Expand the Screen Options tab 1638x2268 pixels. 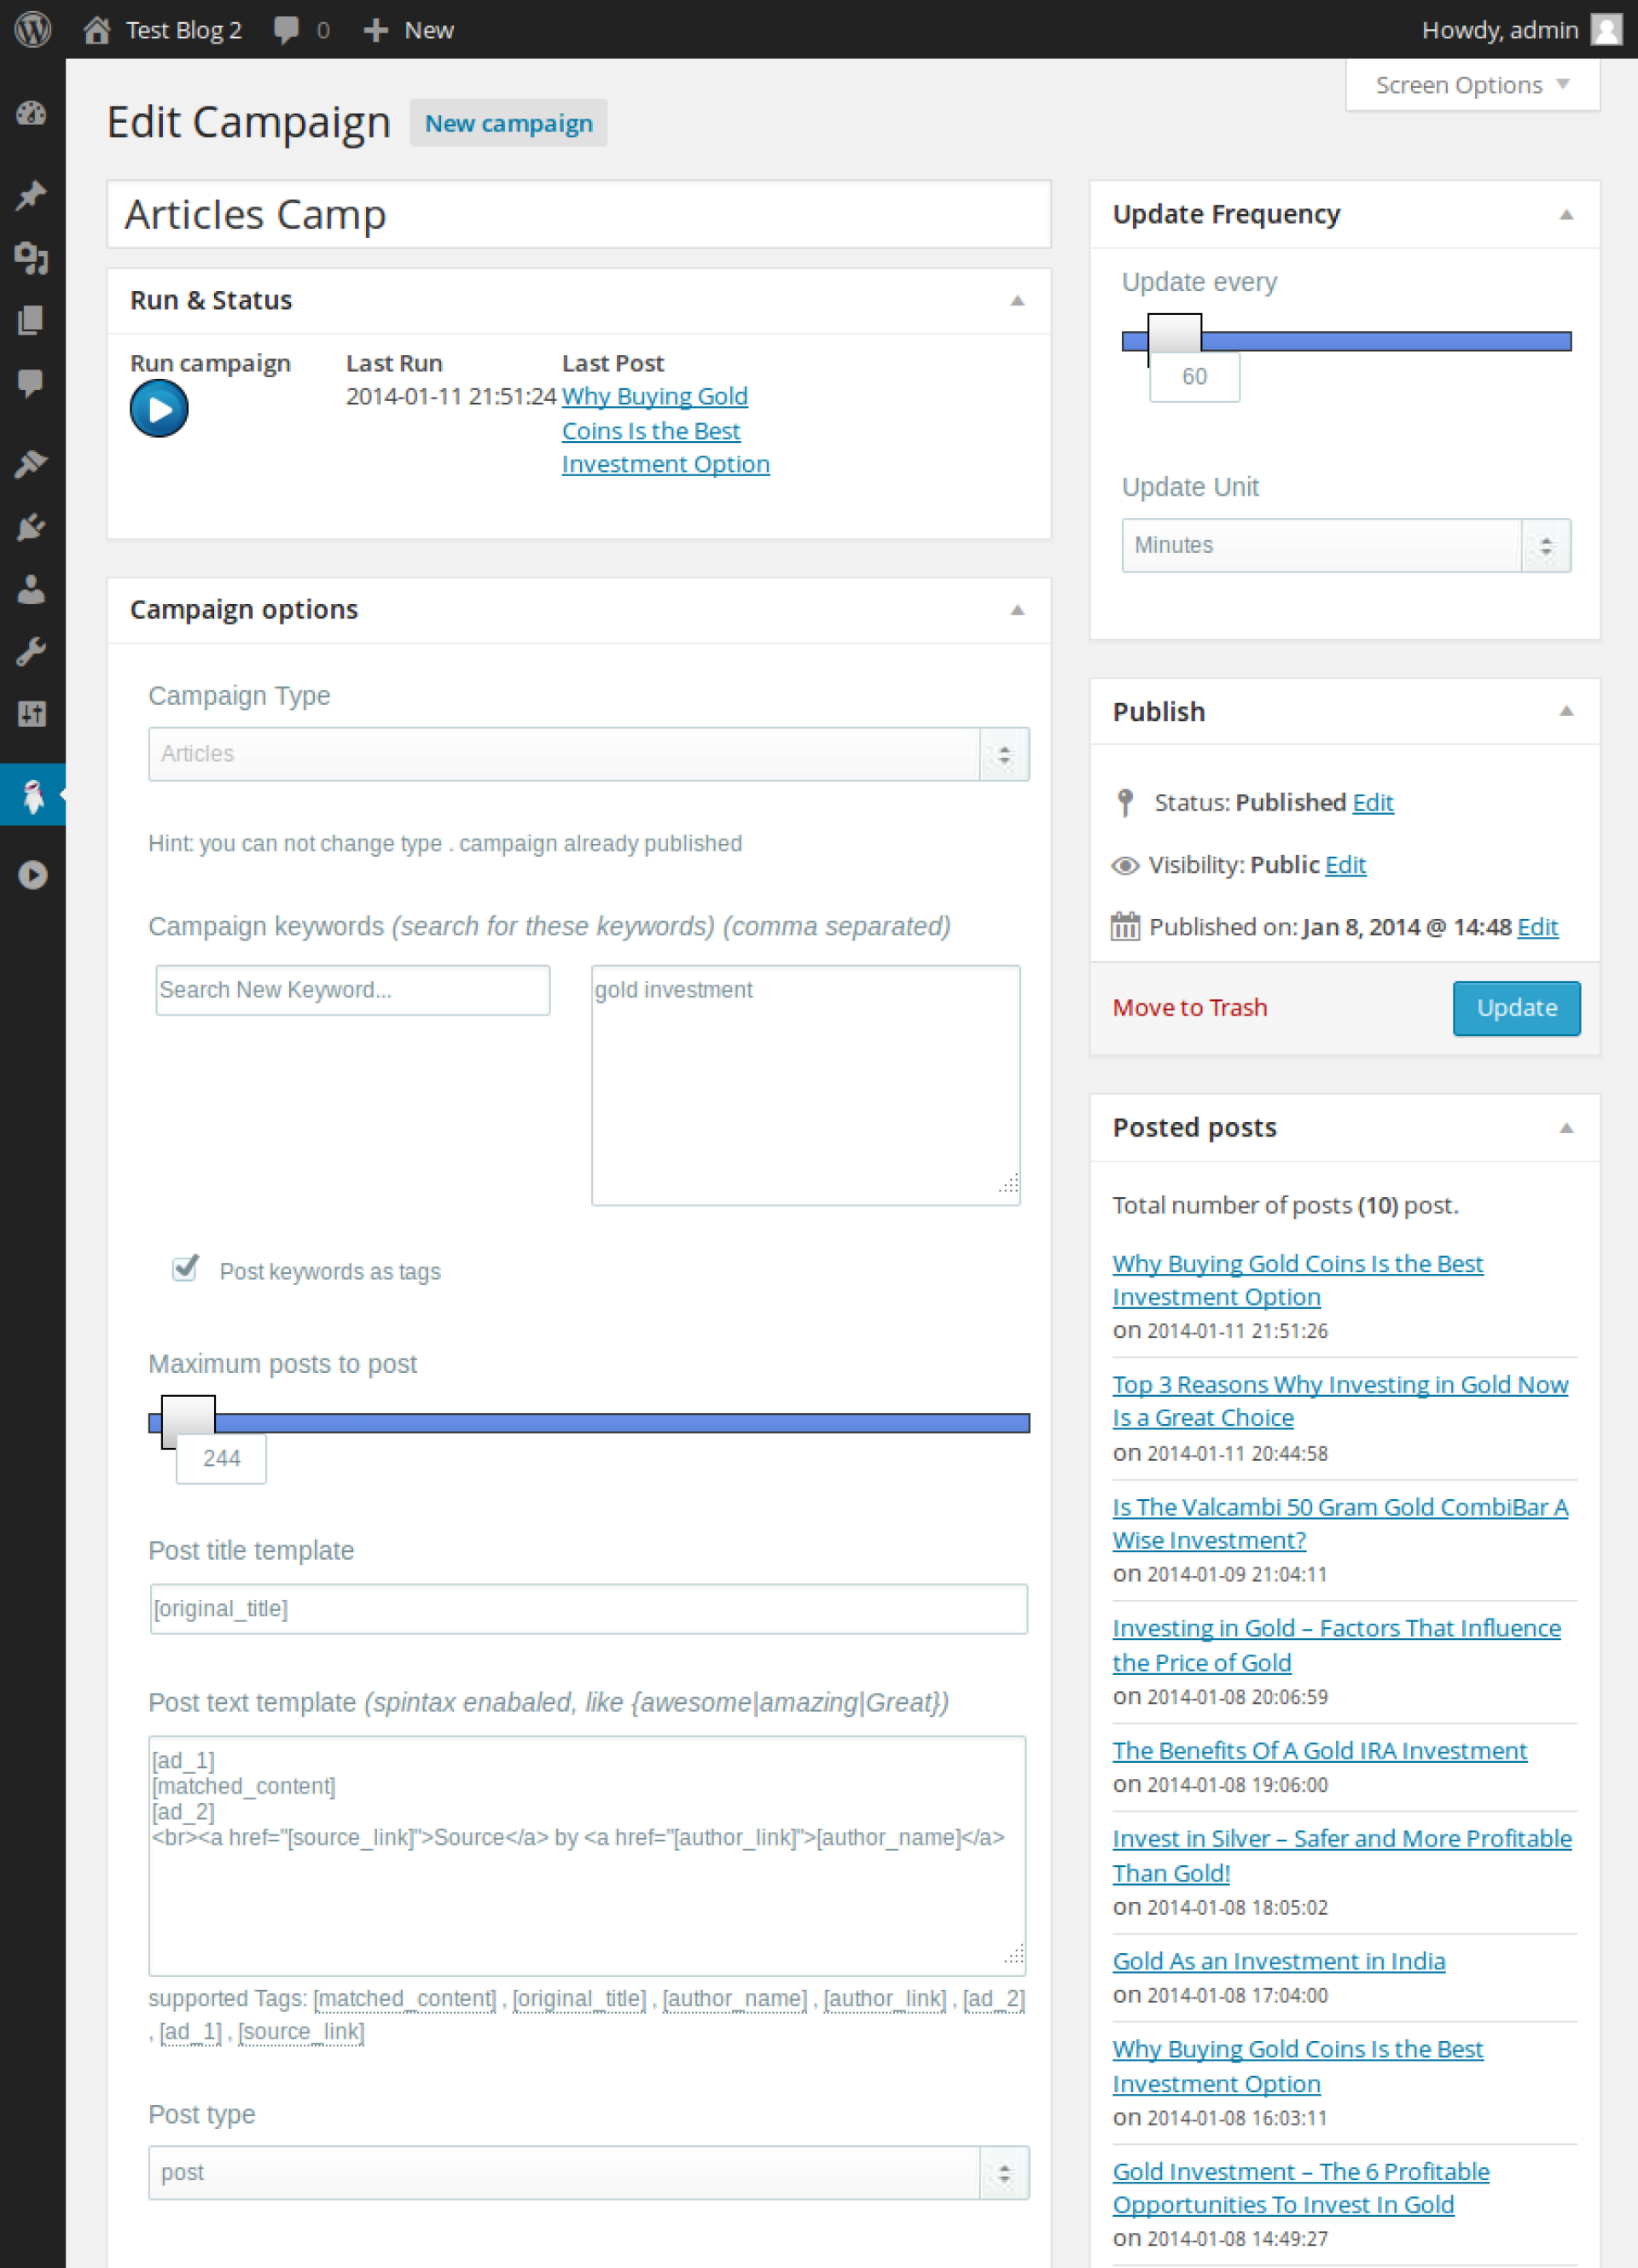pos(1471,85)
